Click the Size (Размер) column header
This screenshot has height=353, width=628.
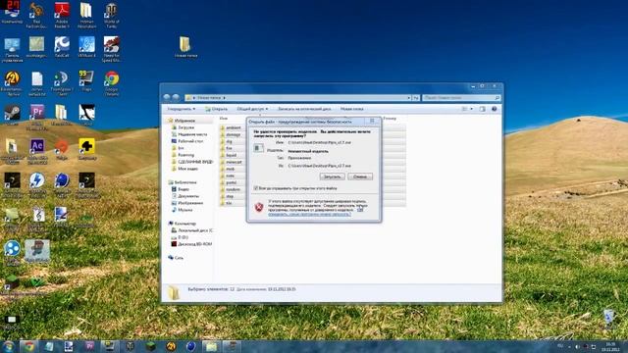(391, 119)
